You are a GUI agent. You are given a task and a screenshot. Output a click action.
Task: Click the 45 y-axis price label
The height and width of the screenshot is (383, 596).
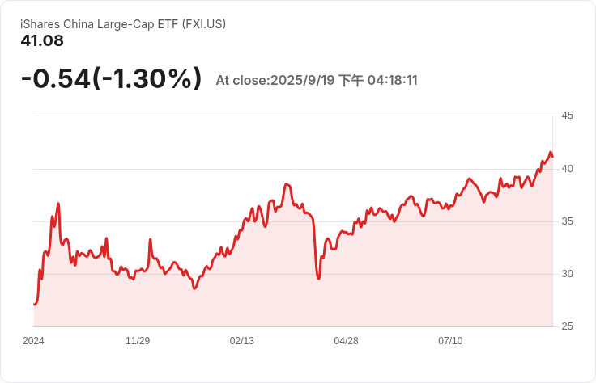pos(567,116)
